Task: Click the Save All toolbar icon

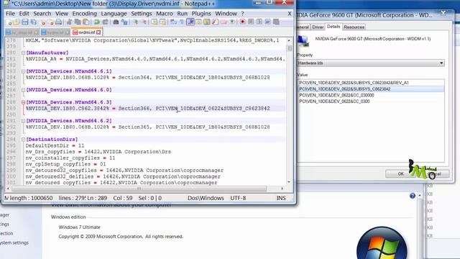Action: click(x=34, y=22)
